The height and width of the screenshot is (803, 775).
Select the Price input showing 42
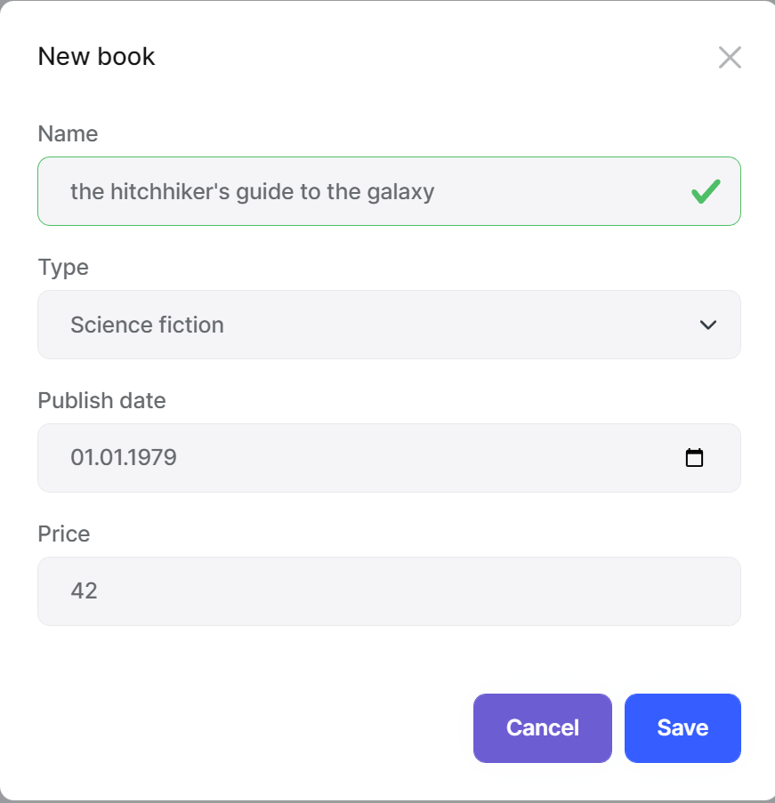pyautogui.click(x=356, y=591)
